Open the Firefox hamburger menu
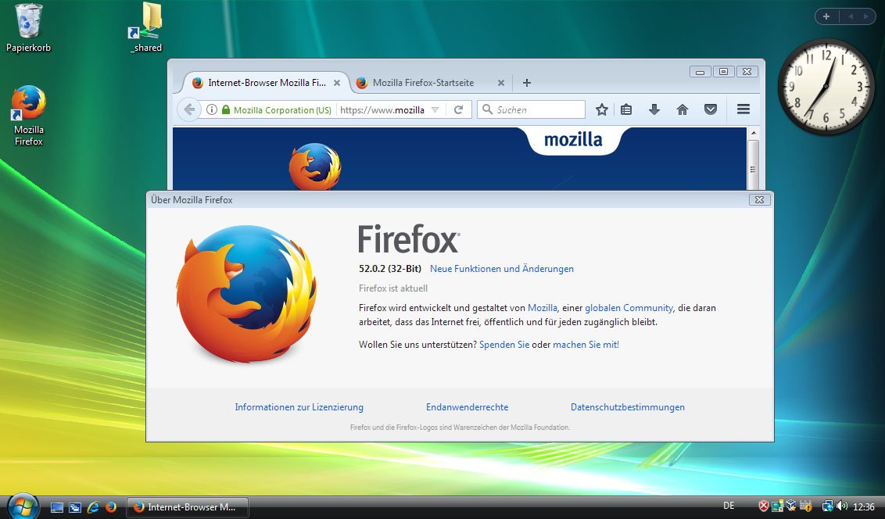The width and height of the screenshot is (885, 519). click(x=743, y=109)
